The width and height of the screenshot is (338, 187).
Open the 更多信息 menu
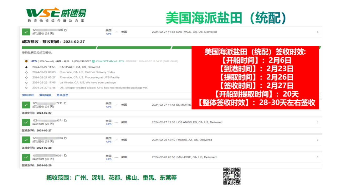pyautogui.click(x=63, y=95)
